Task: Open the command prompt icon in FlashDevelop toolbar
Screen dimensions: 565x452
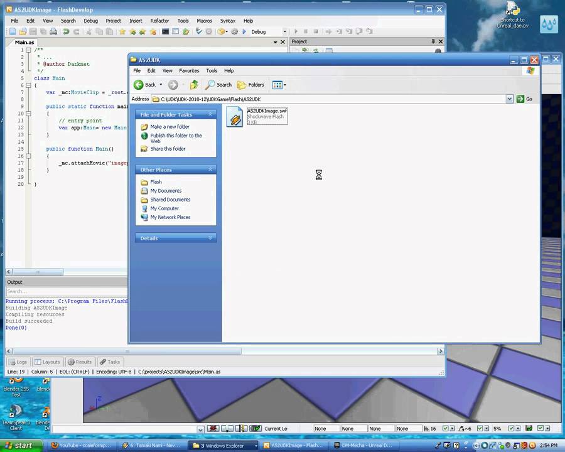Action: 165,32
